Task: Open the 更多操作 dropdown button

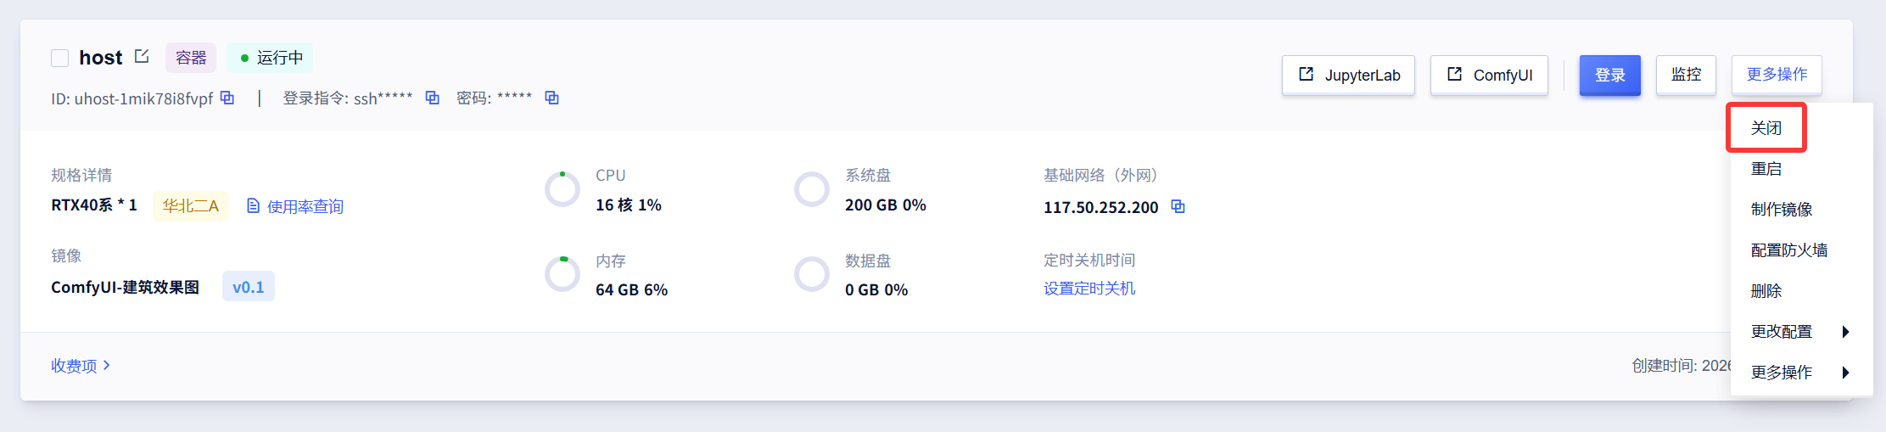Action: tap(1777, 75)
